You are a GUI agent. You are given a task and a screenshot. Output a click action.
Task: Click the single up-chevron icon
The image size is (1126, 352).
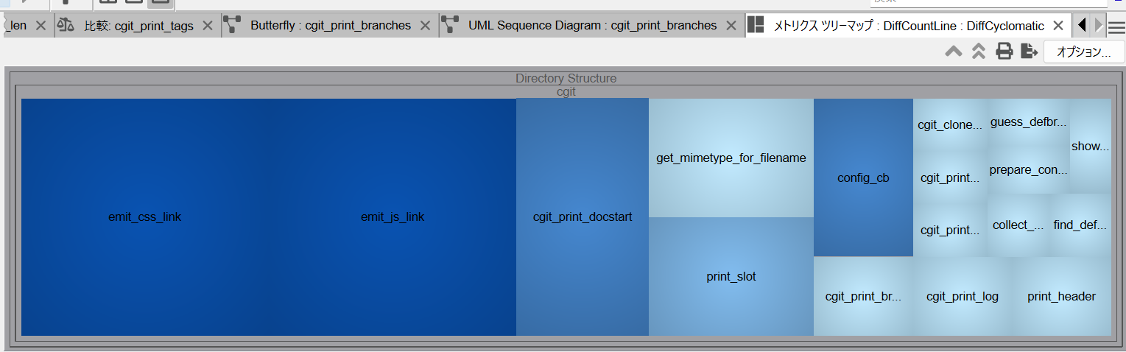pos(954,52)
